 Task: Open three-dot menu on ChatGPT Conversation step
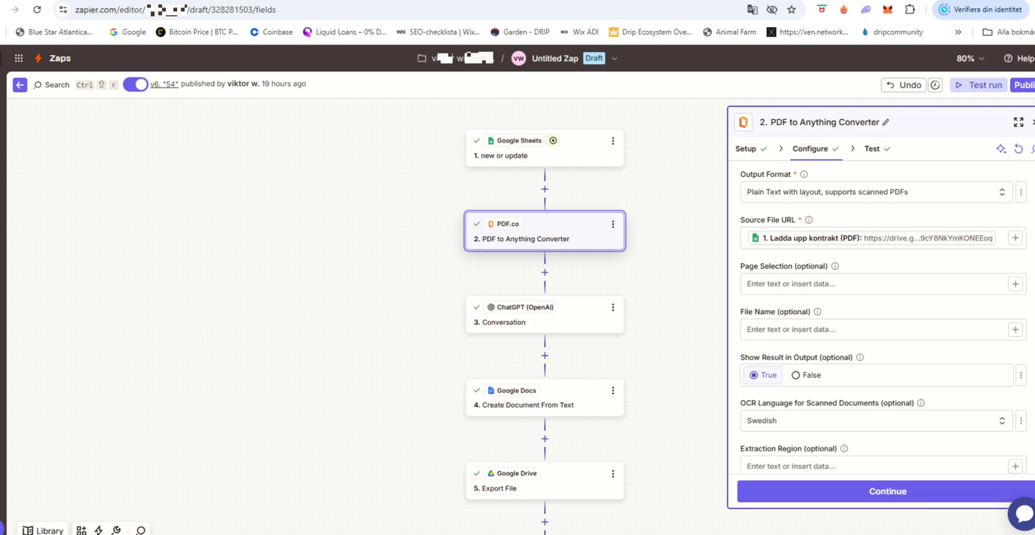(x=612, y=307)
